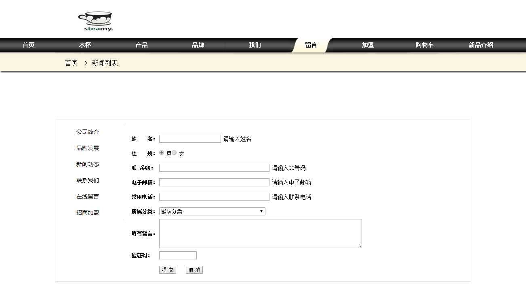Screen dimensions: 526x290
Task: Click the 验证码 captcha input field
Action: pyautogui.click(x=178, y=255)
